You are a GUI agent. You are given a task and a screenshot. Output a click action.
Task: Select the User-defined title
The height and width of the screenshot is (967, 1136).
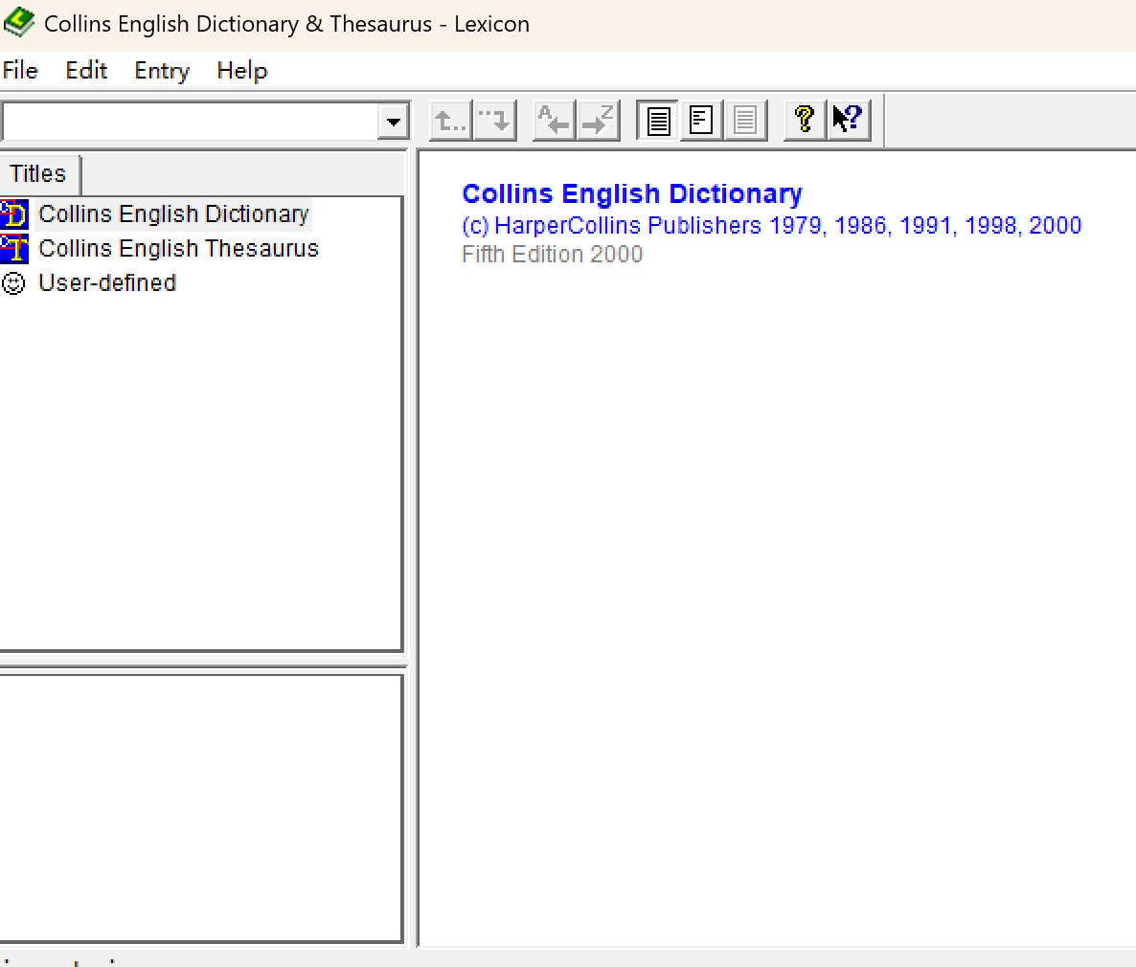click(x=107, y=283)
